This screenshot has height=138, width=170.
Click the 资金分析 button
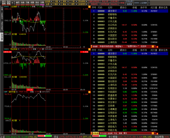tap(105, 1)
